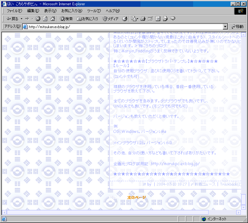248x223 pixels.
Task: Go back with the 戻る button
Action: [x=12, y=19]
